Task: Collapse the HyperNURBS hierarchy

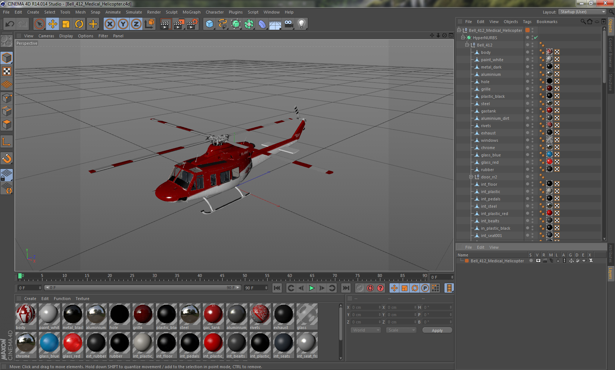Action: 463,37
